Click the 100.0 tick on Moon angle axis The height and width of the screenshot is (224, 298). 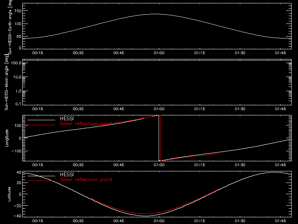(16, 63)
